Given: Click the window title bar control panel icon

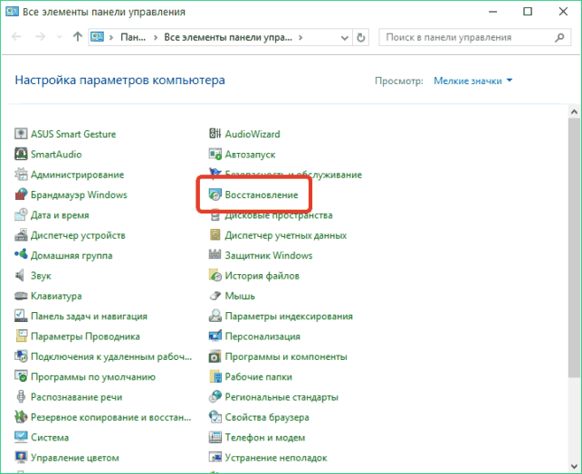Looking at the screenshot, I should [x=12, y=11].
